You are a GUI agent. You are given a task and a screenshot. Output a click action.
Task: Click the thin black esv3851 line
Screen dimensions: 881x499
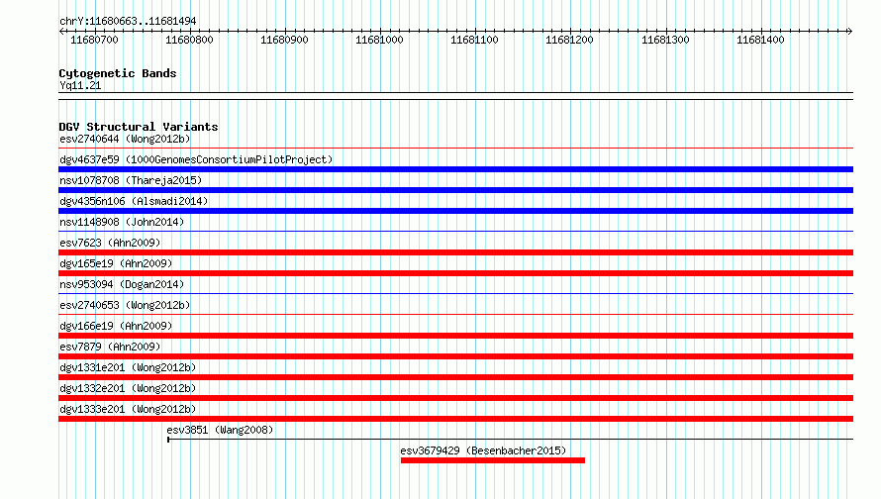pyautogui.click(x=510, y=440)
